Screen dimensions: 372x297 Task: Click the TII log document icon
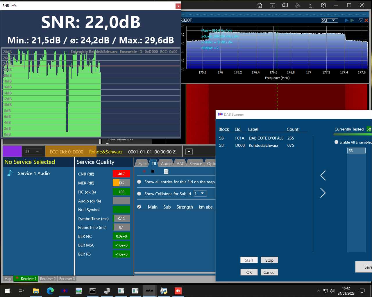coord(166,171)
